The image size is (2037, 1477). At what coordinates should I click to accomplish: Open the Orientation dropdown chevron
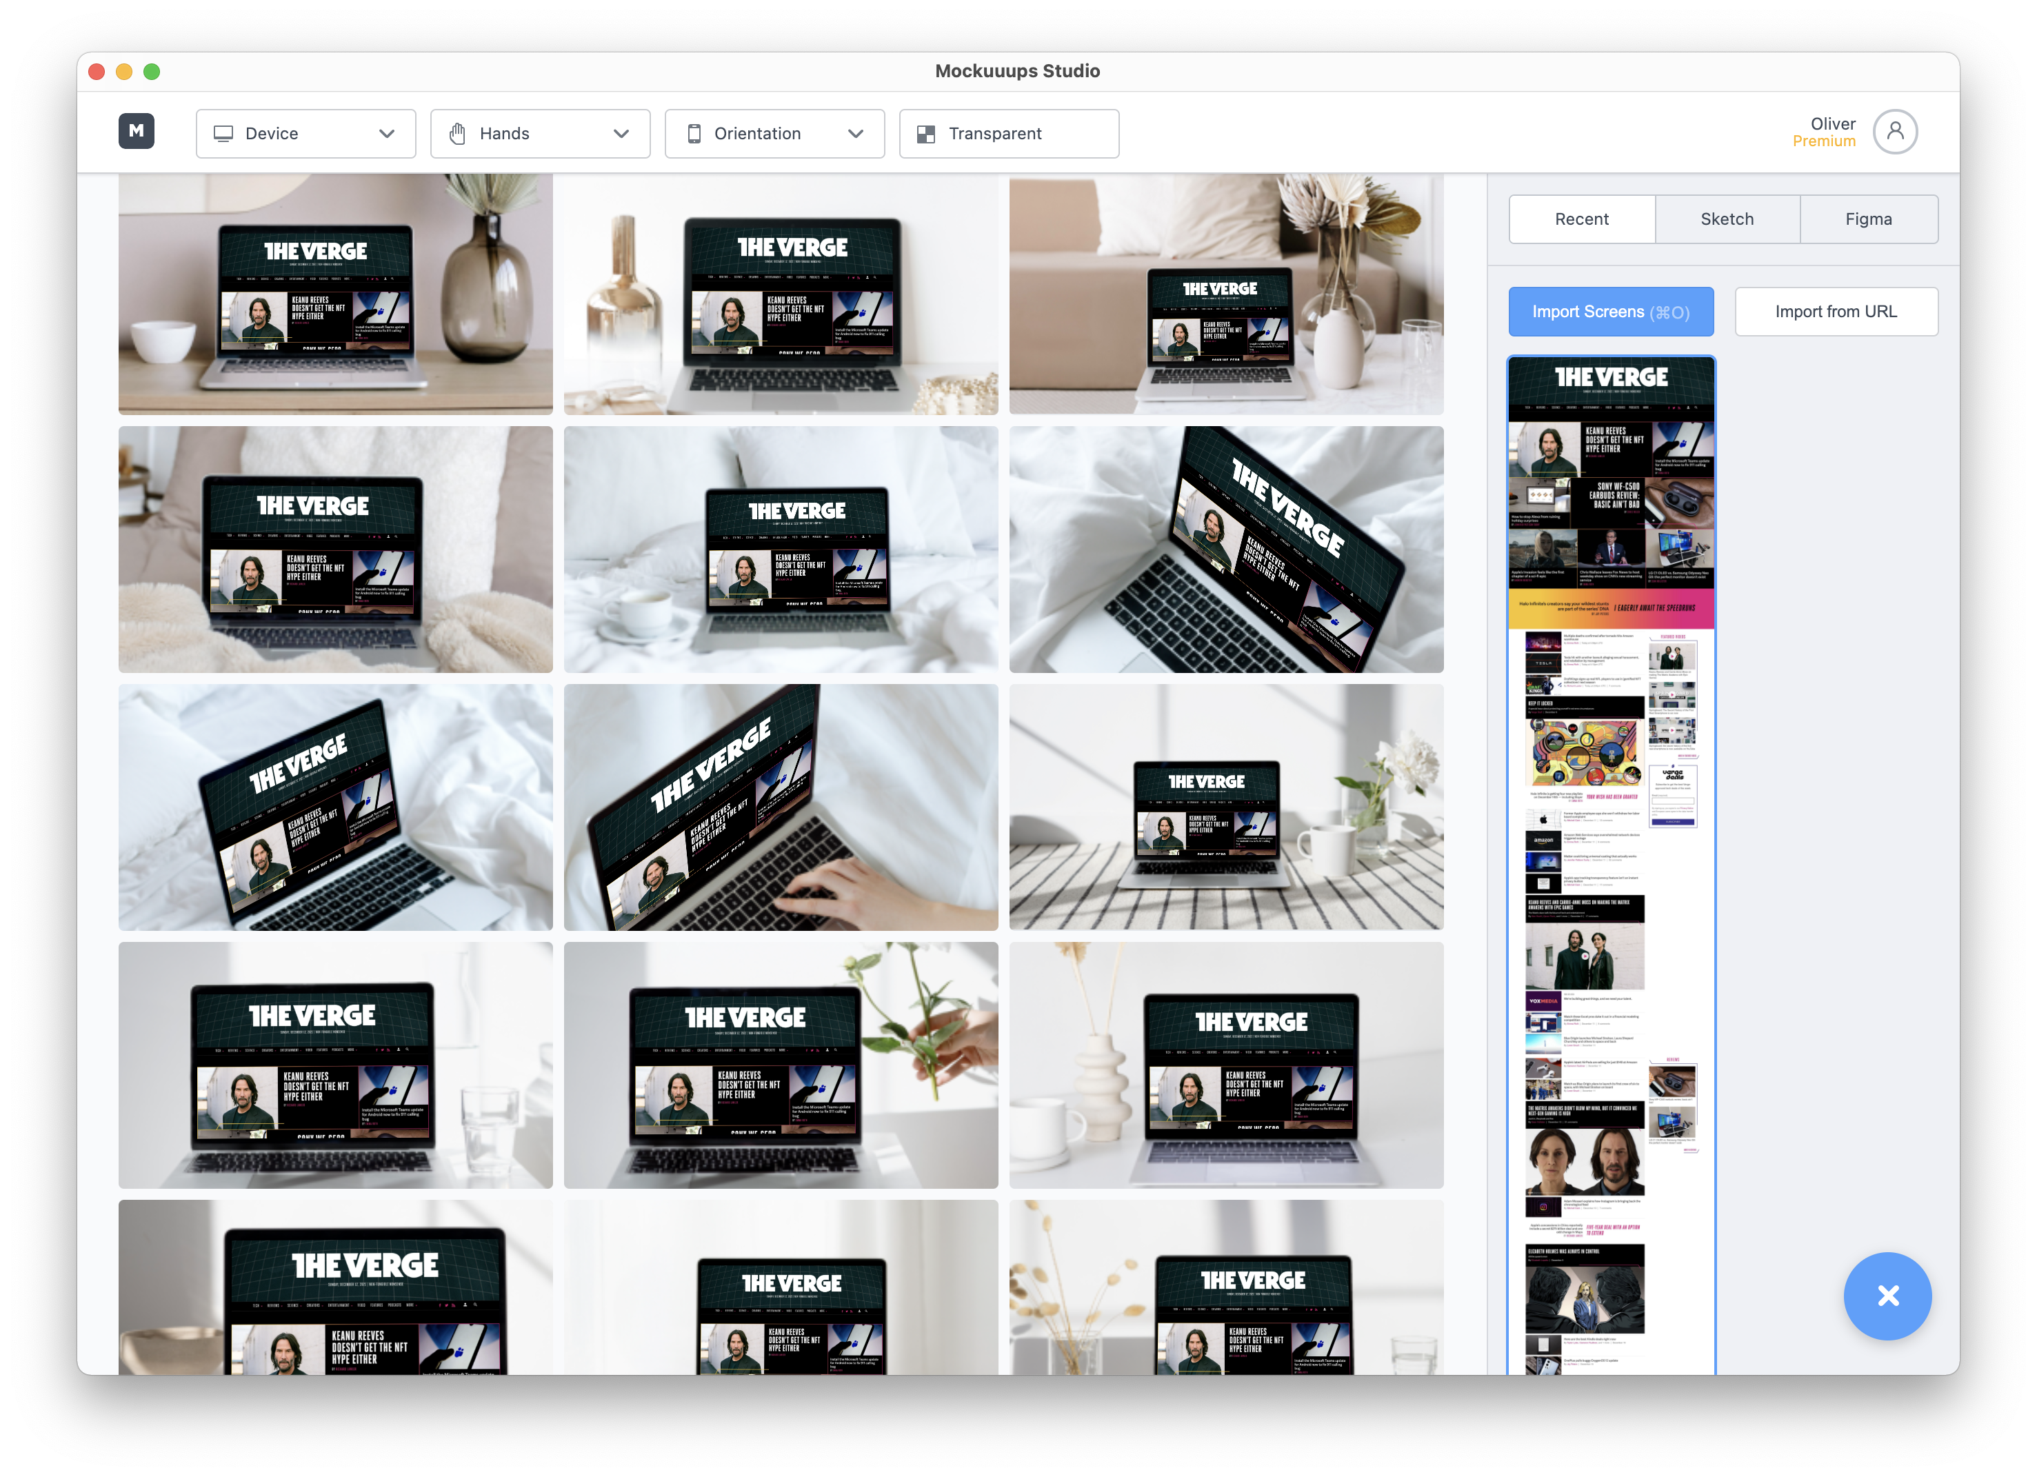856,134
